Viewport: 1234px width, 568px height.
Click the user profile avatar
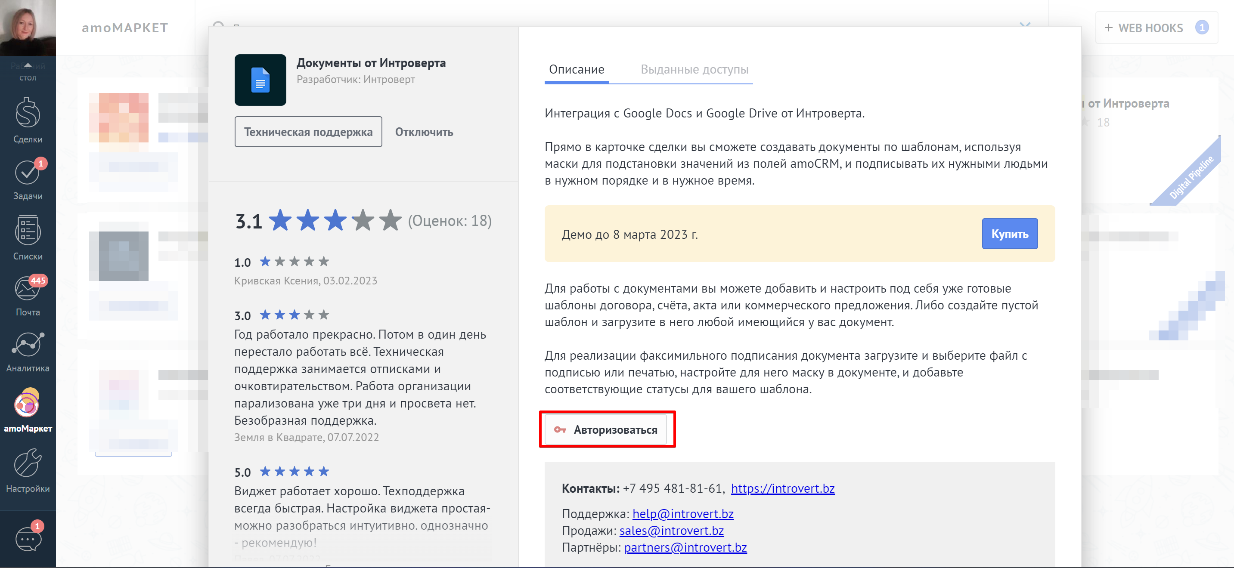point(28,28)
